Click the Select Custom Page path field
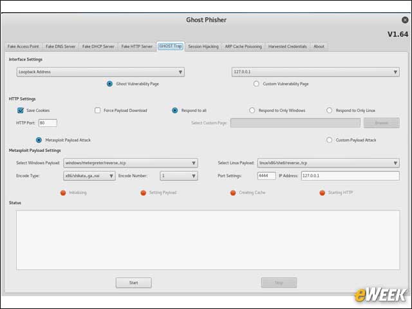The height and width of the screenshot is (309, 412). 295,123
